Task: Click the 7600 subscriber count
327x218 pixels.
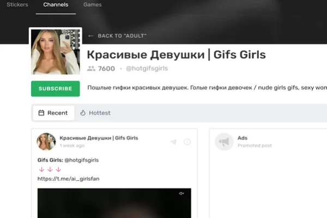Action: [106, 69]
